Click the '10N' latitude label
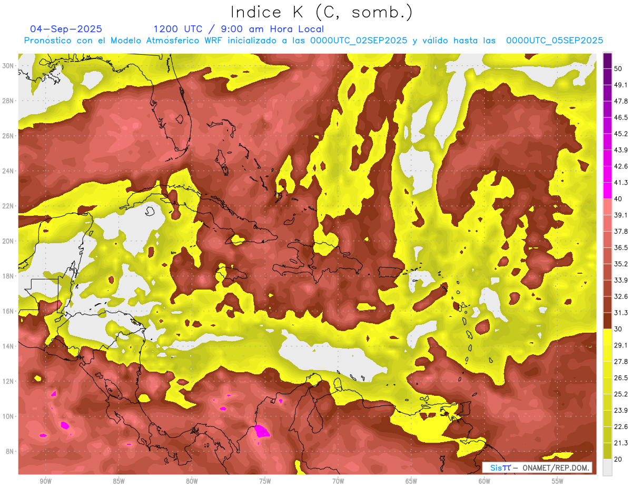The image size is (632, 488). point(8,416)
